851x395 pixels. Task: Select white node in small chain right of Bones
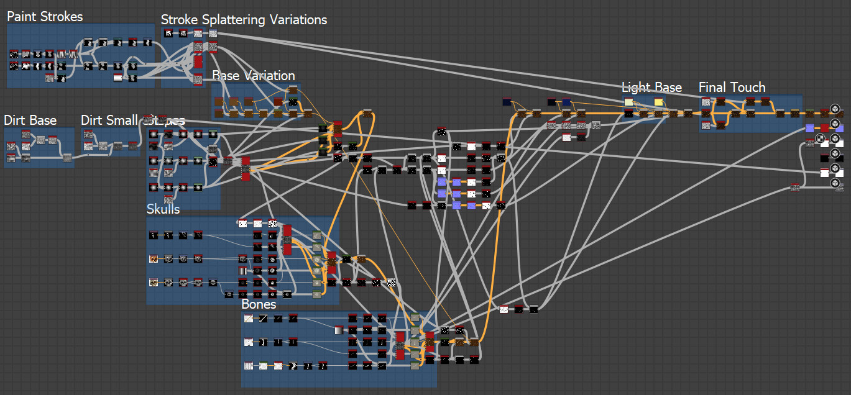(x=504, y=309)
